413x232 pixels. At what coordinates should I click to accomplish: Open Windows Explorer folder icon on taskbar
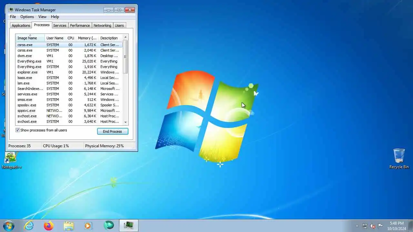click(69, 226)
